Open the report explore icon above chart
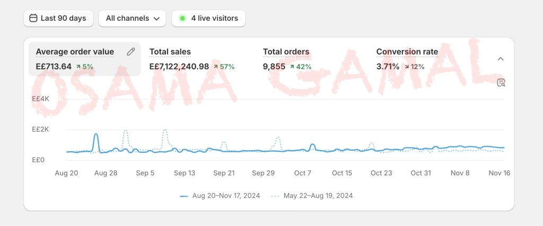Screen dimensions: 543x226 (x=501, y=82)
